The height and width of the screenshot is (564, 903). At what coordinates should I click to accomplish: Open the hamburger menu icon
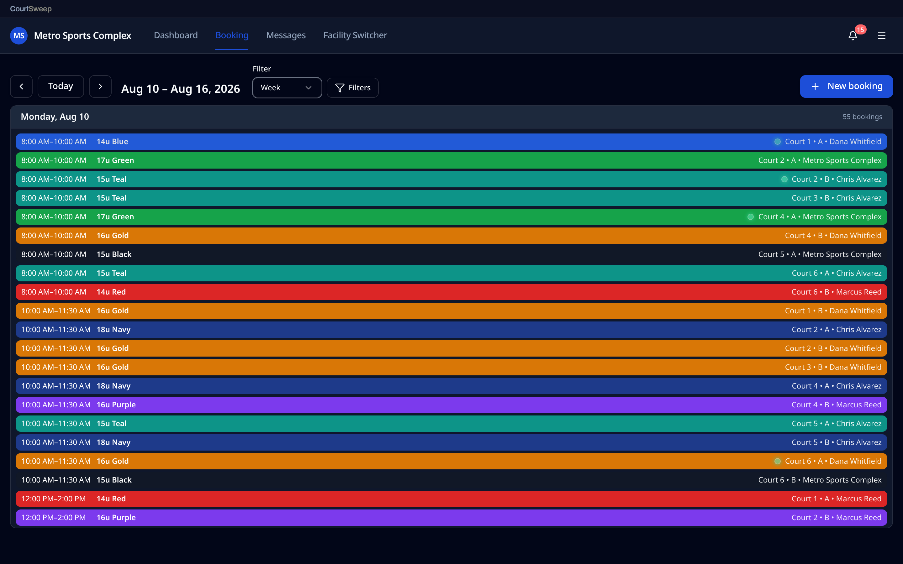coord(881,35)
